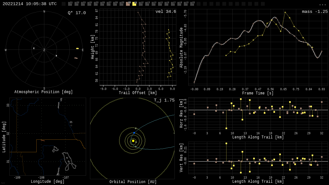Click the event timestamp 20221214 10:05:38 UTC
This screenshot has width=329, height=185.
coord(30,4)
